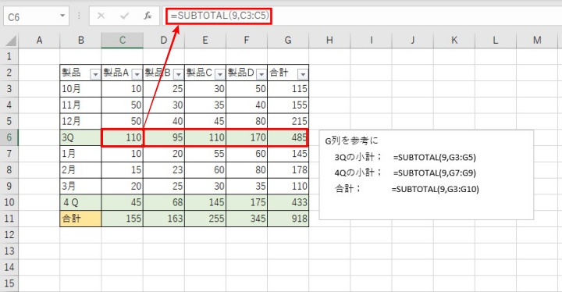The height and width of the screenshot is (292, 562).
Task: Click the 3Q row label cell
Action: (80, 137)
